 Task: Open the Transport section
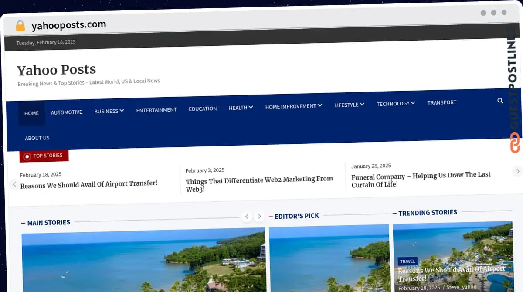(441, 102)
